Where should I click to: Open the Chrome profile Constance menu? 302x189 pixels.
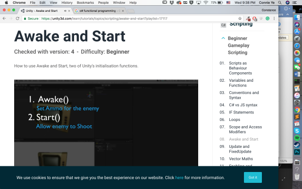[268, 10]
